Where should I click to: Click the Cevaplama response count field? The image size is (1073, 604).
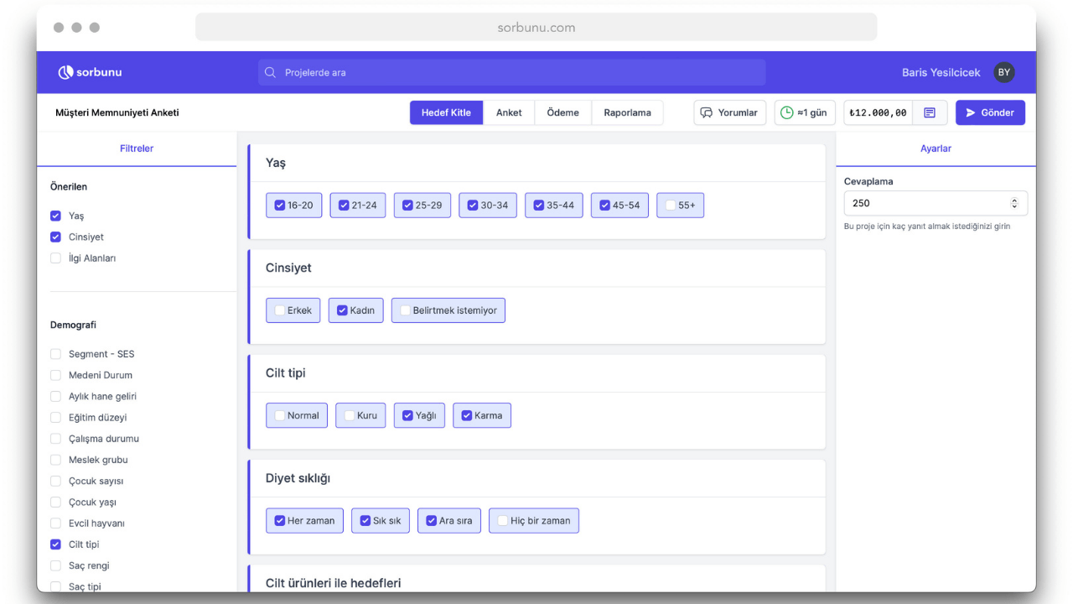pos(926,203)
